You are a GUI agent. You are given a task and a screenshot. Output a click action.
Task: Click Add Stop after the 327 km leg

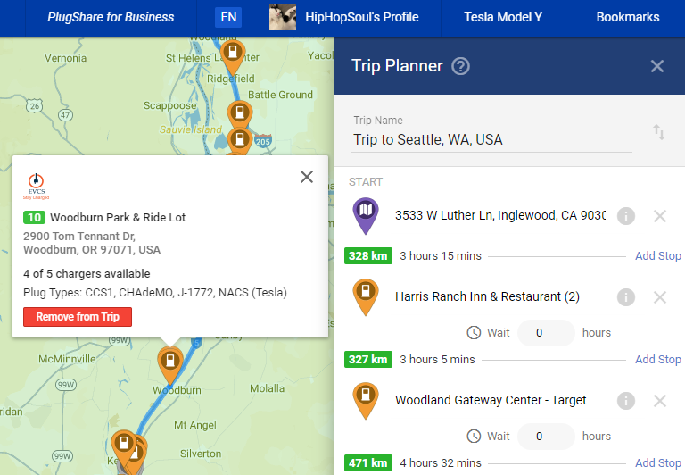657,360
